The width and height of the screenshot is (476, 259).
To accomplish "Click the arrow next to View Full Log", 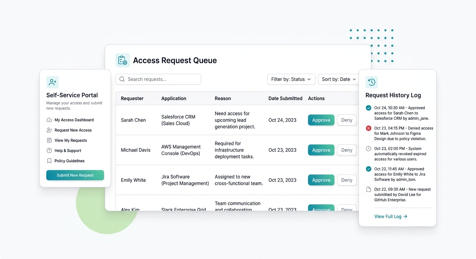I will coord(405,217).
